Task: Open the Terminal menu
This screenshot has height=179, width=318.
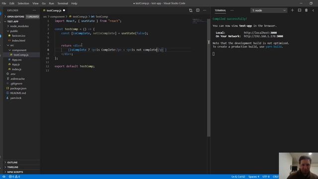Action: 63,3
